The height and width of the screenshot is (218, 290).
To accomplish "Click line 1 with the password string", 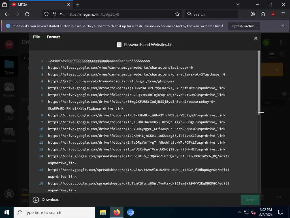I will point(99,61).
